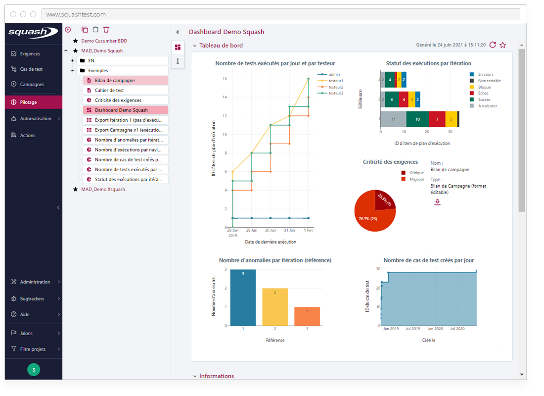
Task: Select Cahier de test in tree
Action: pyautogui.click(x=126, y=91)
